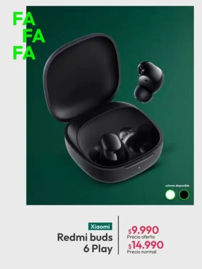Click the $9.990 offer price
The height and width of the screenshot is (269, 202).
point(144,230)
